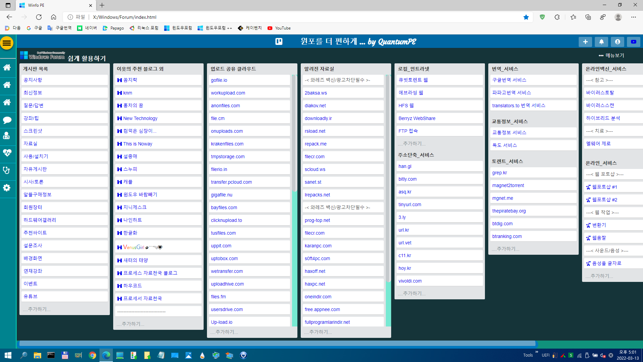Screen dimensions: 643x362
Task: Open the yellow hamburger menu button
Action: pyautogui.click(x=7, y=43)
